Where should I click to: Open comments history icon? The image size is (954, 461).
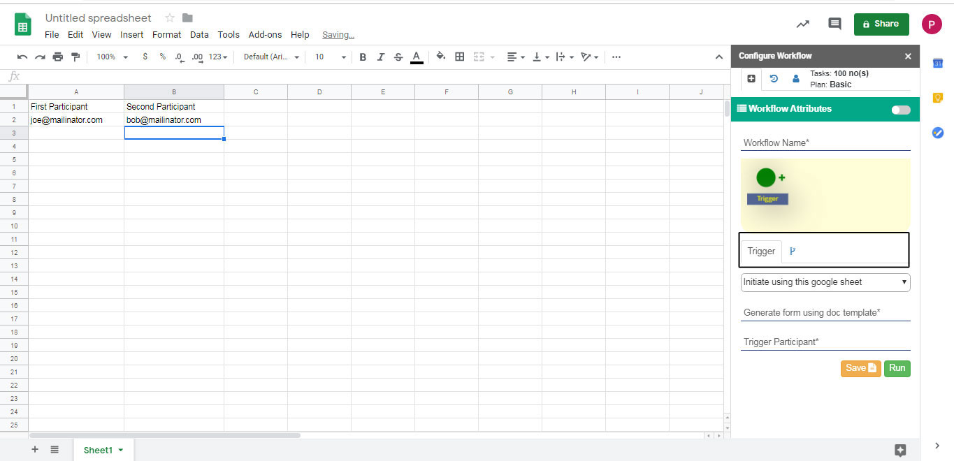[x=834, y=24]
